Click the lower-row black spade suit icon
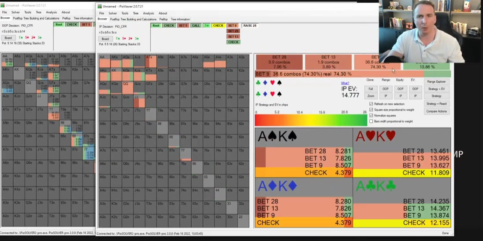This screenshot has height=241, width=483. [x=279, y=94]
